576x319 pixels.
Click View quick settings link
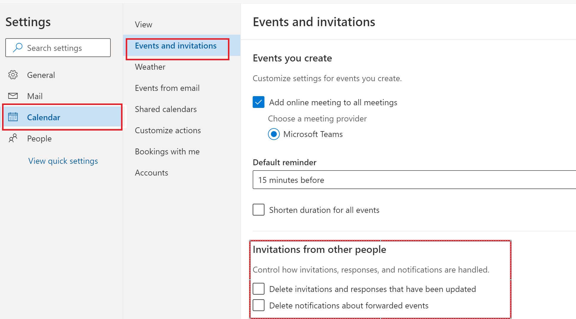coord(62,161)
